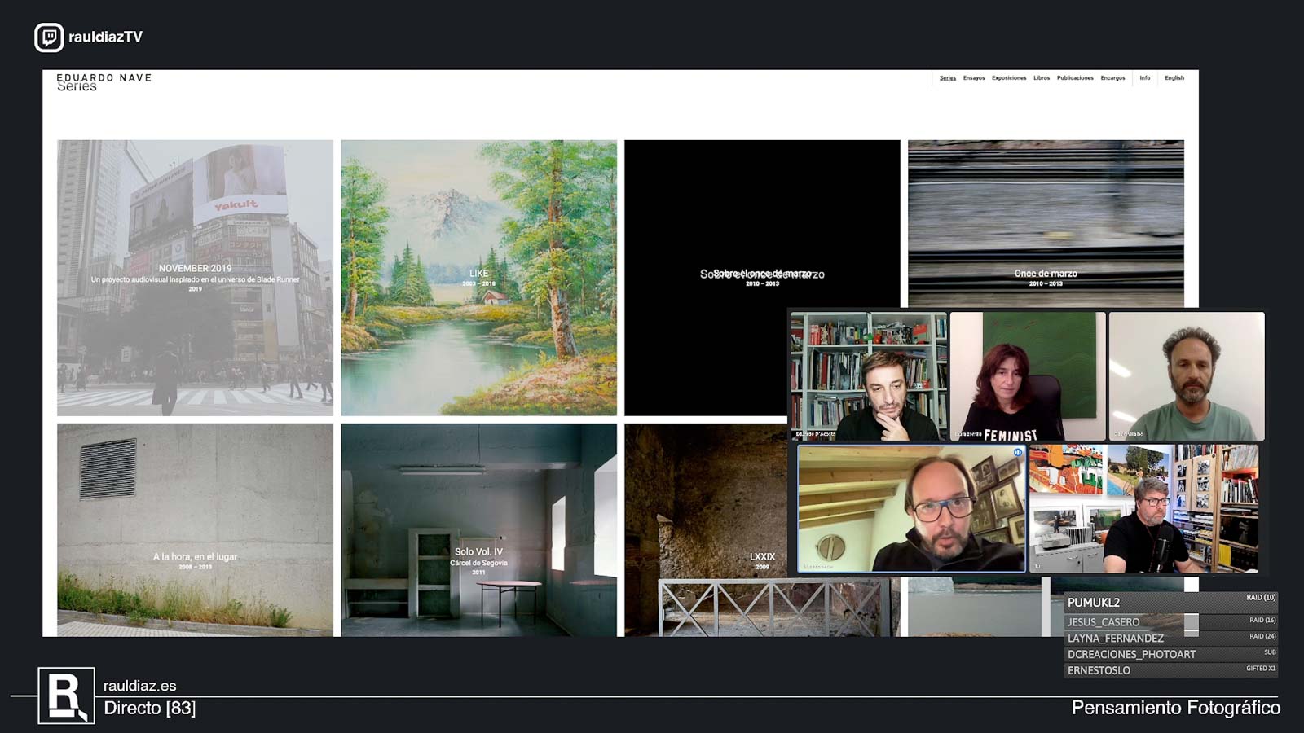This screenshot has height=733, width=1304.
Task: Open the A la hora, en el lugar series
Action: (x=195, y=529)
